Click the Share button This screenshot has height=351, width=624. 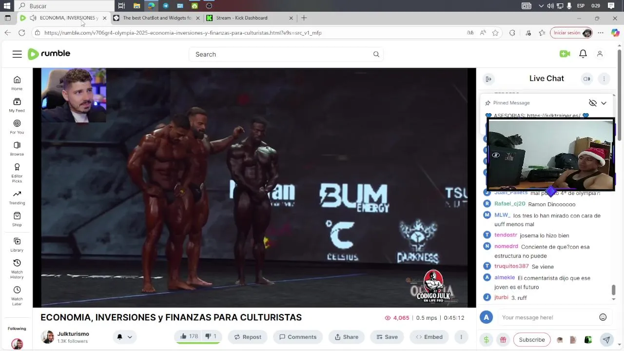point(347,337)
